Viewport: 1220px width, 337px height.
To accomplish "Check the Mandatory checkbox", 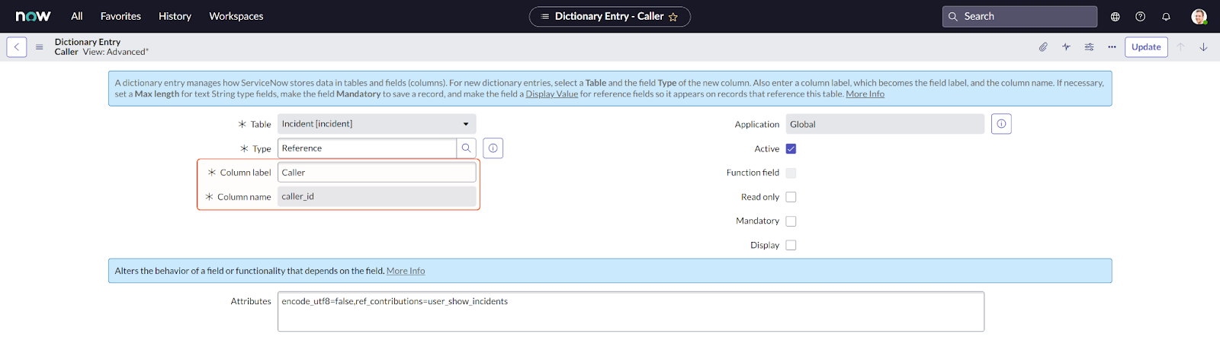I will (x=791, y=221).
